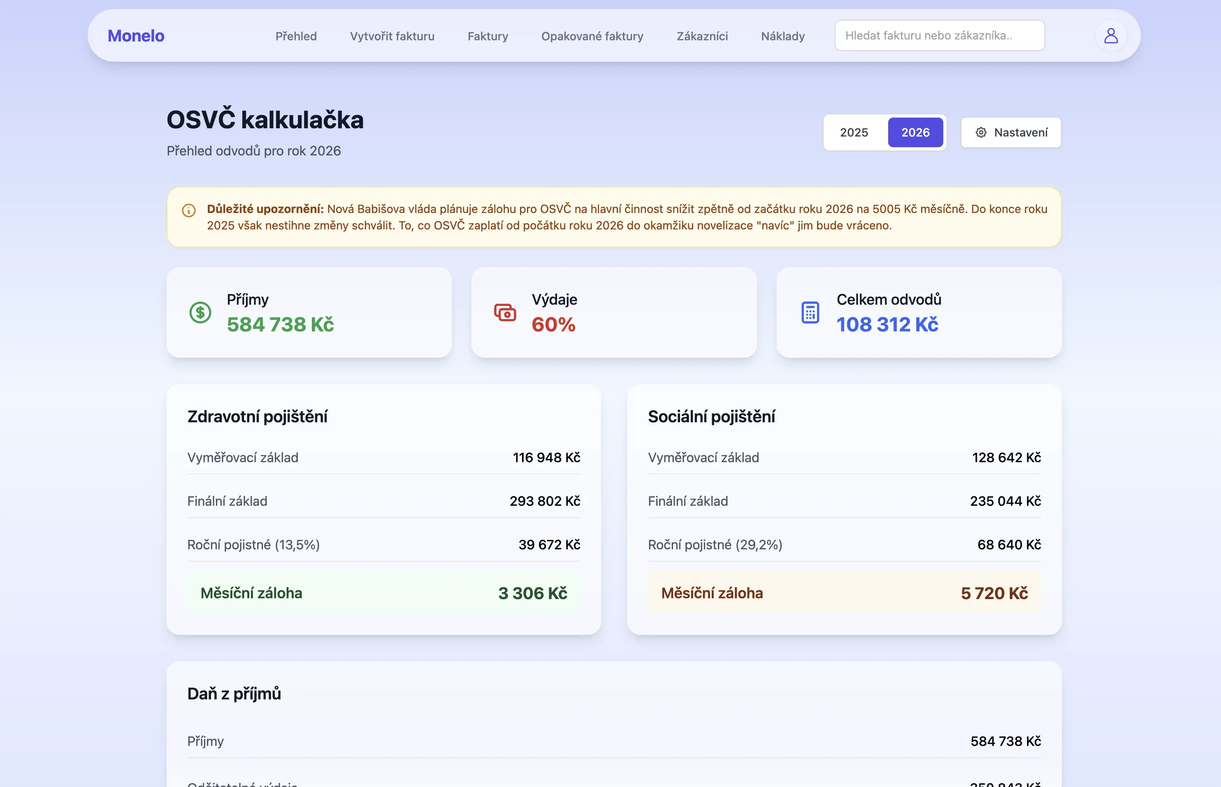Open the Náklady menu item
Viewport: 1221px width, 787px height.
coord(782,36)
